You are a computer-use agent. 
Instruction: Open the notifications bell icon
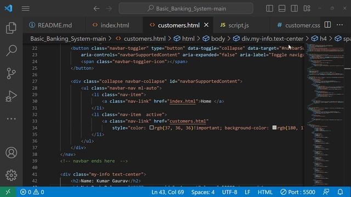click(340, 192)
